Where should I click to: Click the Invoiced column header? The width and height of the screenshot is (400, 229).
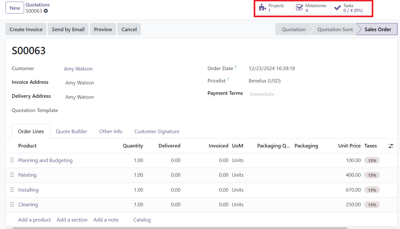(x=219, y=146)
